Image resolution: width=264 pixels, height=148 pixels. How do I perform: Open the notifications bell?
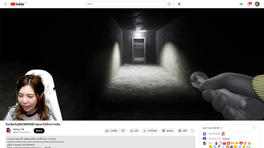tap(249, 4)
